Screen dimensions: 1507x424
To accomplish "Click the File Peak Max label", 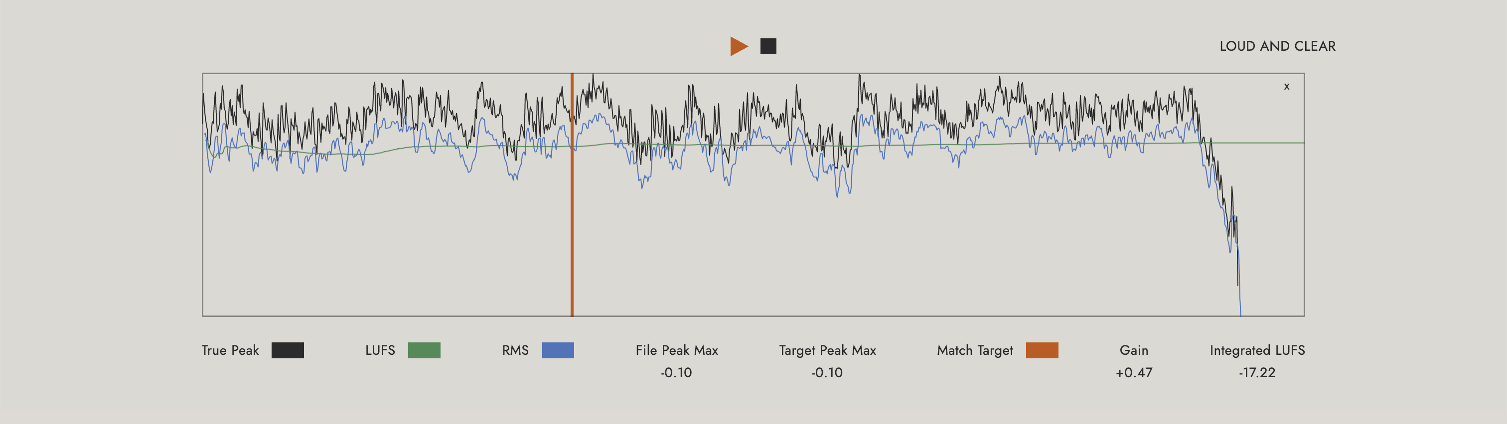I will pos(676,350).
